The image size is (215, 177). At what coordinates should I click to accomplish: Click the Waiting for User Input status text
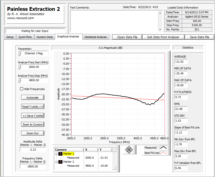[x=35, y=31]
